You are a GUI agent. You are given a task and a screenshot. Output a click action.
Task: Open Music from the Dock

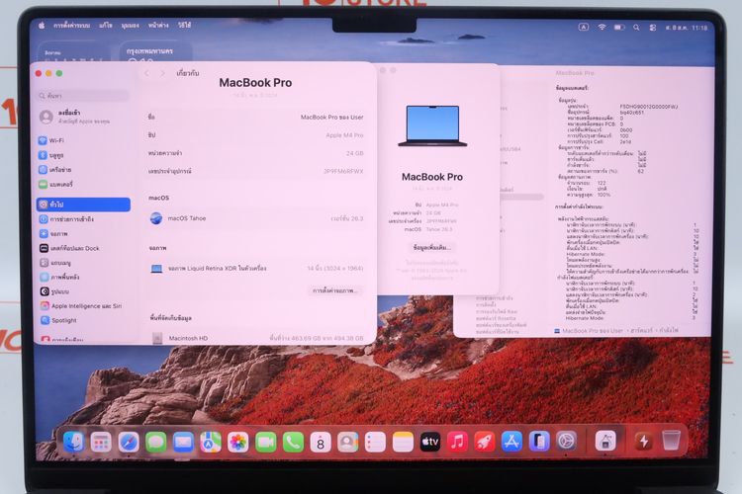tap(457, 442)
